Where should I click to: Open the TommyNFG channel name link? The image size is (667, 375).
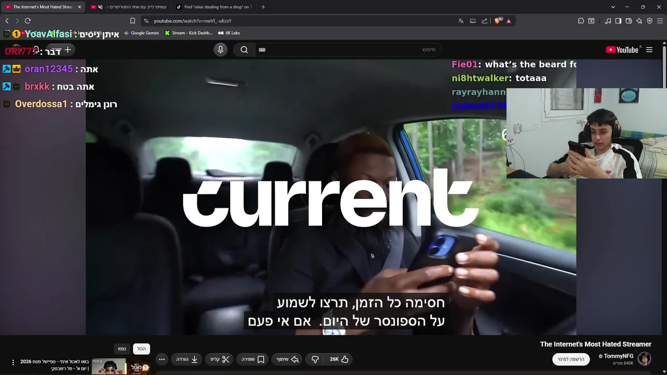click(x=619, y=356)
